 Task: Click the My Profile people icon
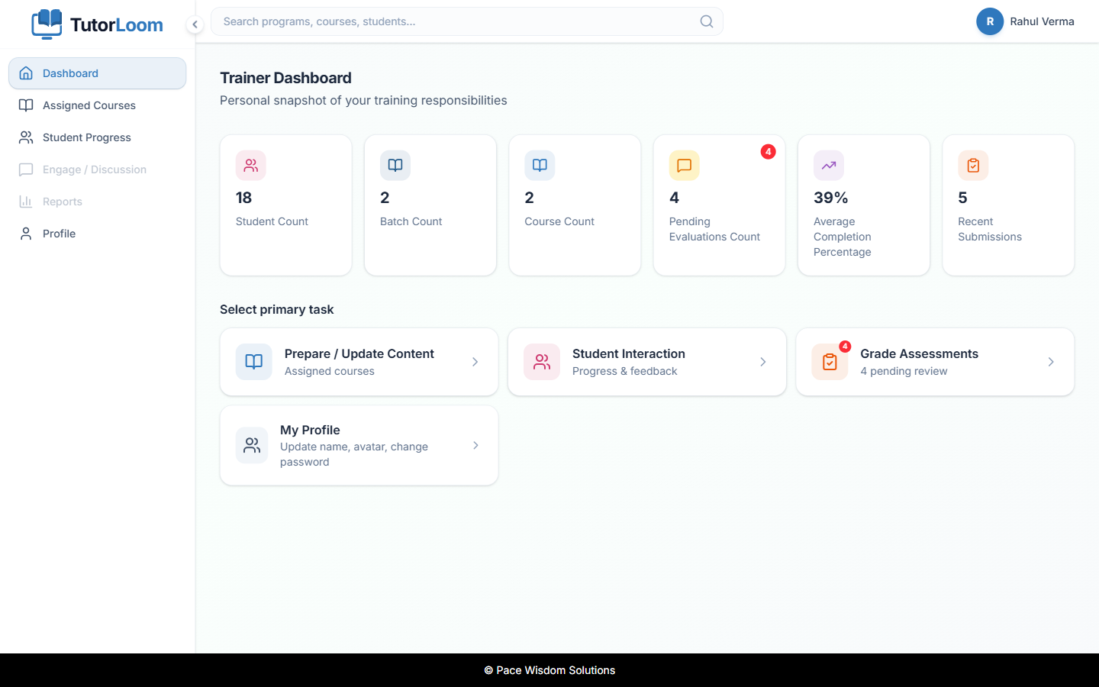(252, 445)
